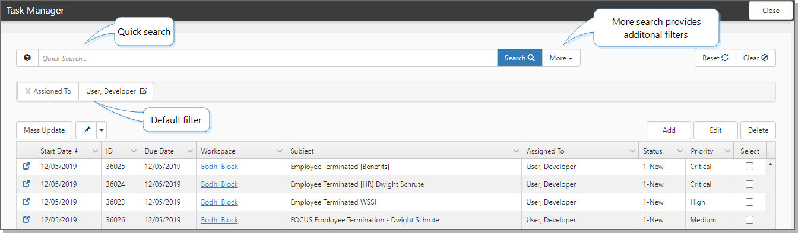Open task 36023 via its external link icon
The image size is (798, 233).
[x=26, y=202]
